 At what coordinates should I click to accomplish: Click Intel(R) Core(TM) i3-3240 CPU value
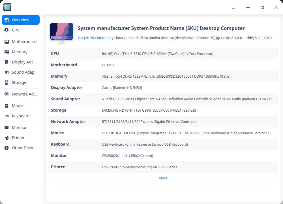pos(158,54)
